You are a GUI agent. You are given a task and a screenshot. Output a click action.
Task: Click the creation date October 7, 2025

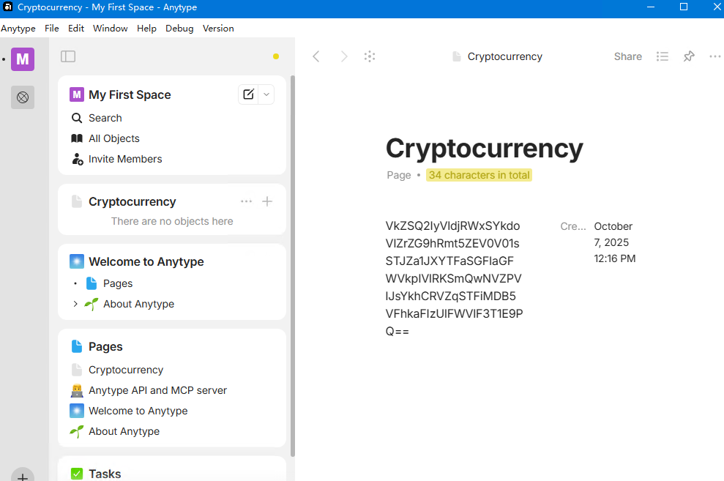[x=615, y=242]
